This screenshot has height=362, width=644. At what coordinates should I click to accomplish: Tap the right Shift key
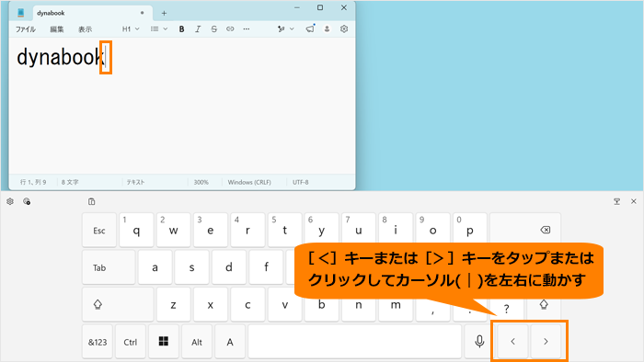[544, 305]
